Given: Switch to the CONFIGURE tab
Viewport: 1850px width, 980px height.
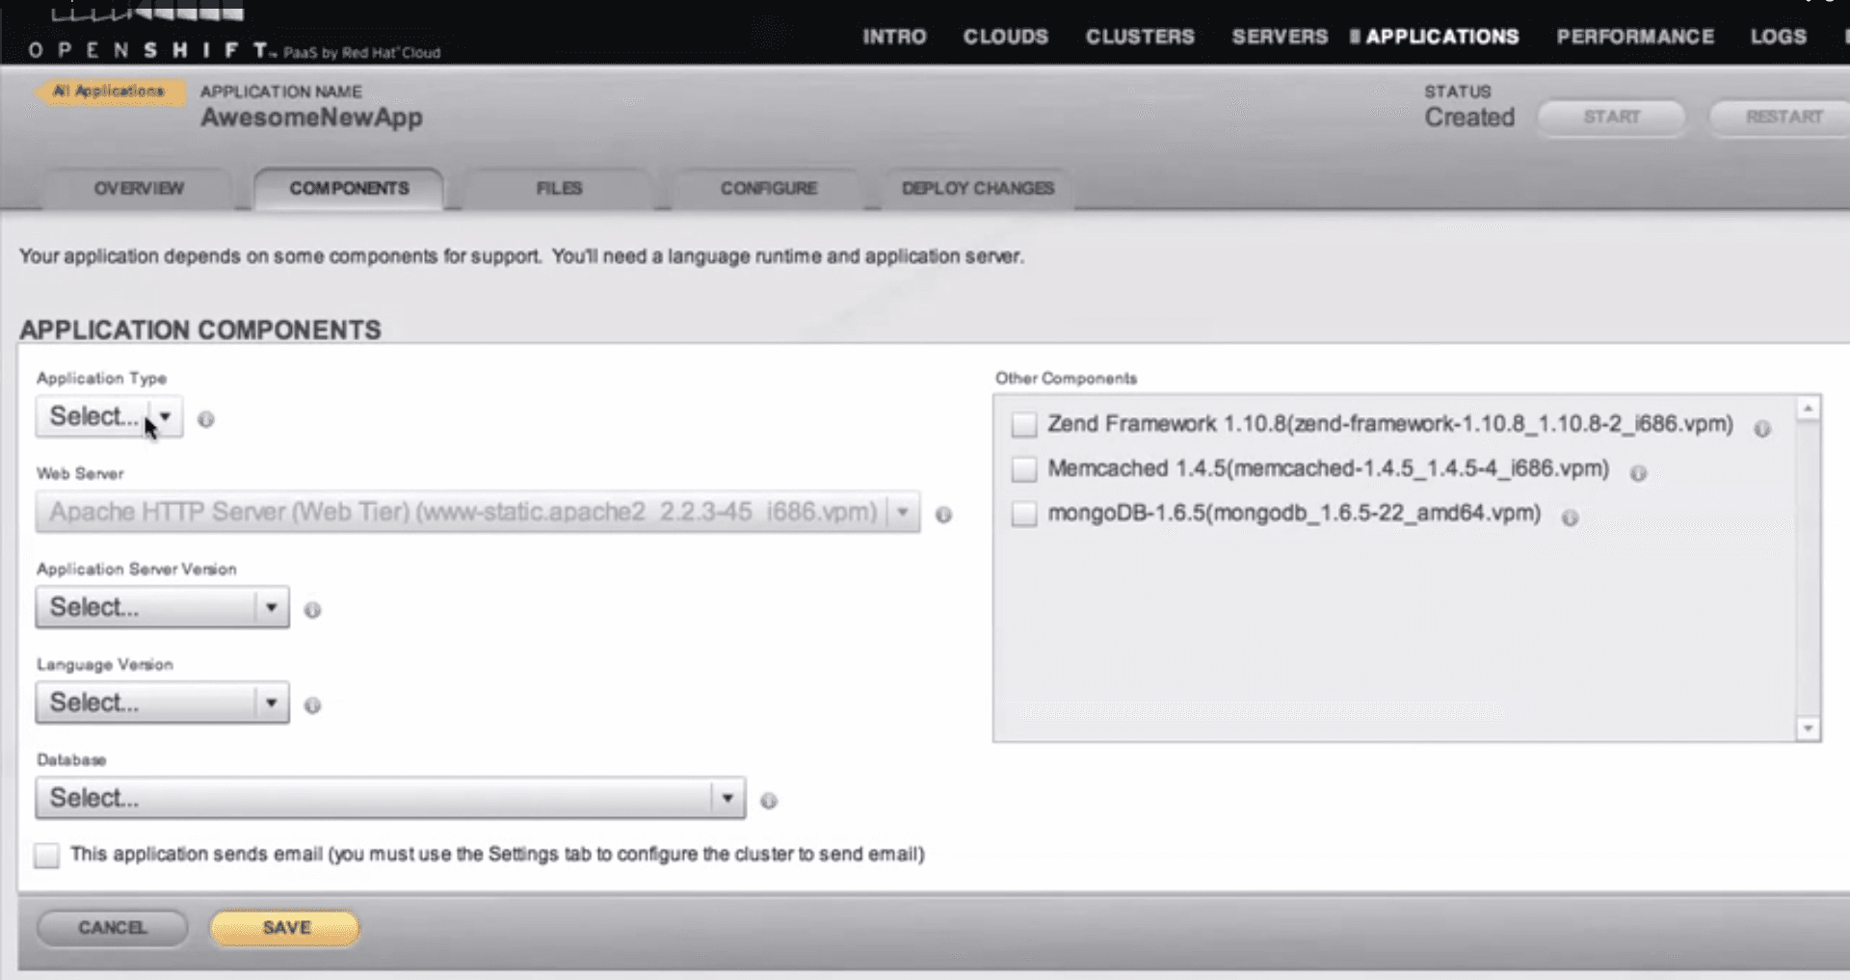Looking at the screenshot, I should coord(769,189).
